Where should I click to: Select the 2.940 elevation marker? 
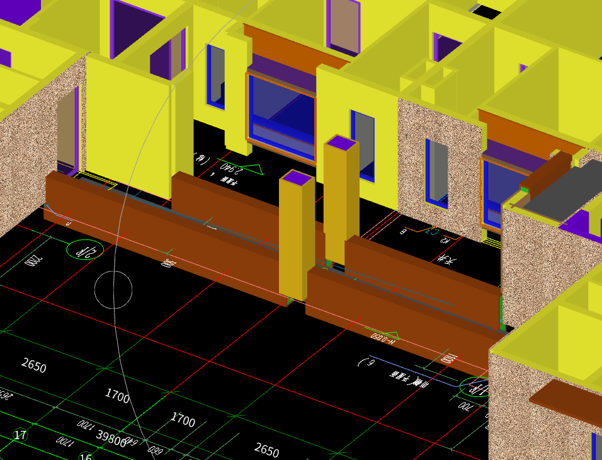(x=241, y=168)
